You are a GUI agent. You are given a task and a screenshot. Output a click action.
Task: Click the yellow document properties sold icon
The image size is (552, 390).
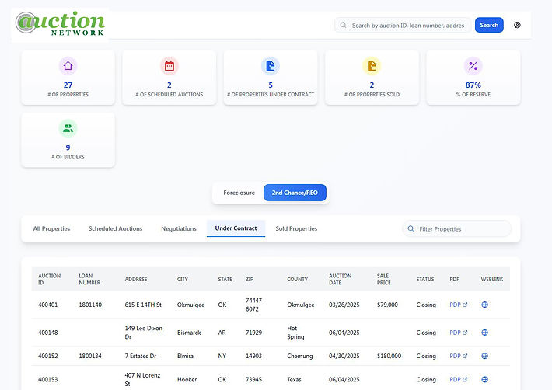[372, 66]
